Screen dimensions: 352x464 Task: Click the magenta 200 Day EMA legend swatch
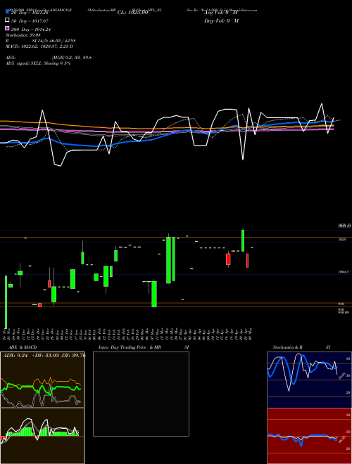click(8, 28)
